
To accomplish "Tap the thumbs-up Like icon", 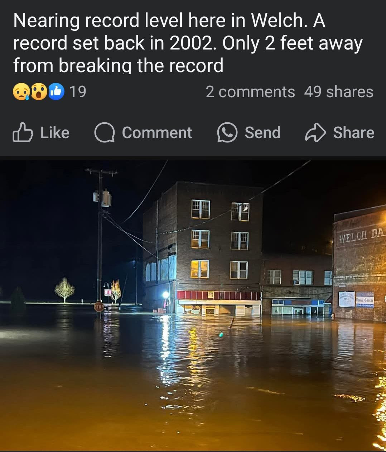I will 23,133.
